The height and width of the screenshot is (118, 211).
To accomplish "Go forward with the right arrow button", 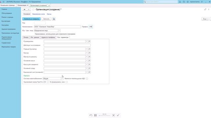I will [x=29, y=10].
